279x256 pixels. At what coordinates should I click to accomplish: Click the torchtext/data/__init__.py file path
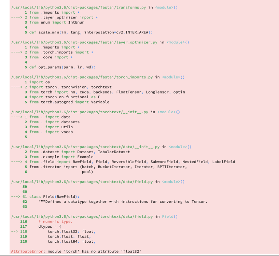pos(85,147)
